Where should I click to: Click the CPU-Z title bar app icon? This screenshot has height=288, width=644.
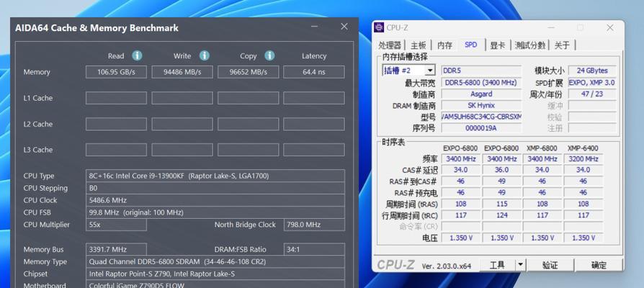click(379, 27)
